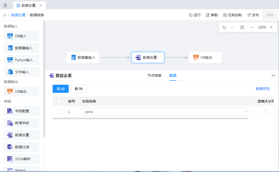Select the JSON解析 component in sidebar
Screen dimensions: 279x172
[22, 159]
